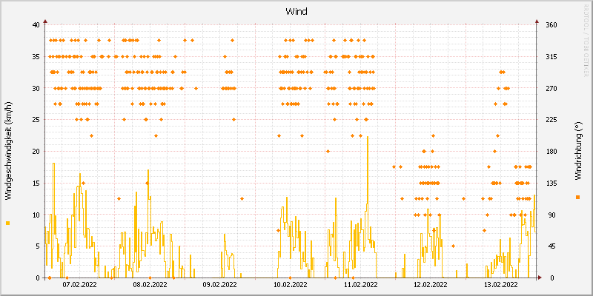593x296 pixels.
Task: Click the tallest wind speed spike on 11.02.2022
Action: [x=367, y=170]
